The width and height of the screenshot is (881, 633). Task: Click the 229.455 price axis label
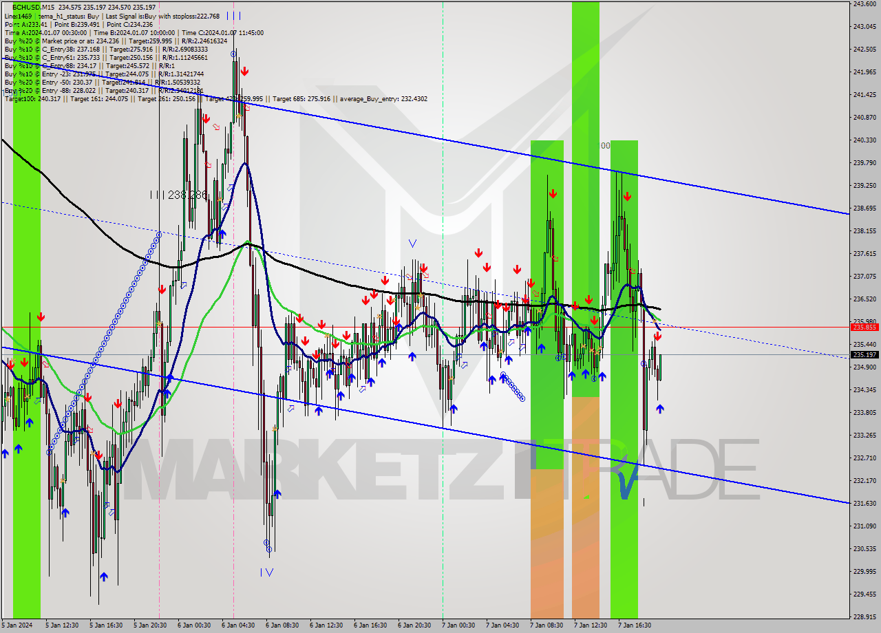tap(864, 594)
